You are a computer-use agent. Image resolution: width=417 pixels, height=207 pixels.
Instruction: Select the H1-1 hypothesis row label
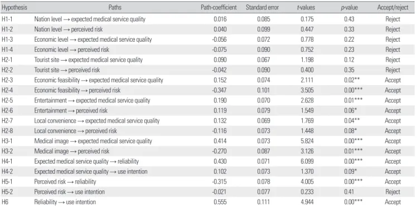pos(8,19)
